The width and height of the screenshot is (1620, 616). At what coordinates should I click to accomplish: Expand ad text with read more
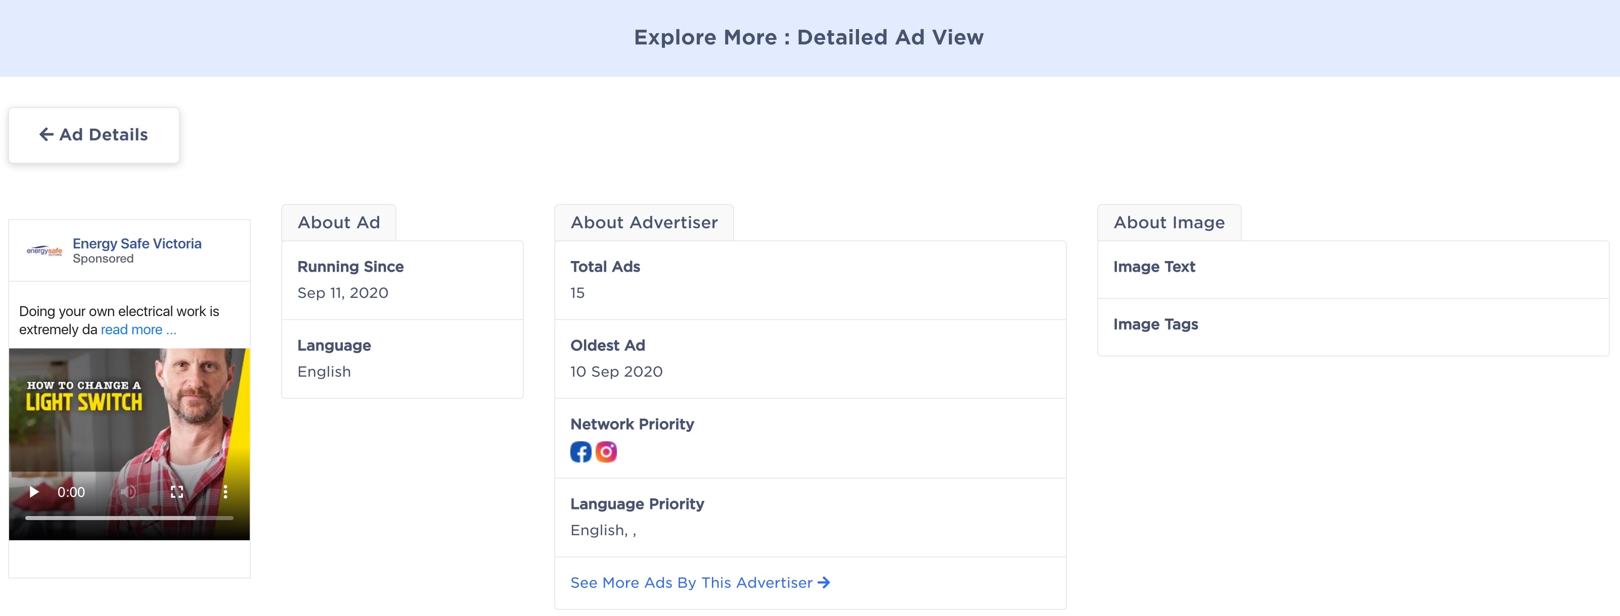(x=139, y=330)
